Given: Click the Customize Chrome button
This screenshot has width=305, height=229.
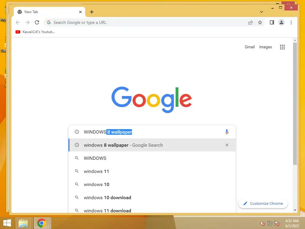Looking at the screenshot, I should pos(263,203).
